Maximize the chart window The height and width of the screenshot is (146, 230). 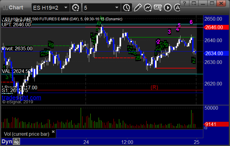pos(212,3)
